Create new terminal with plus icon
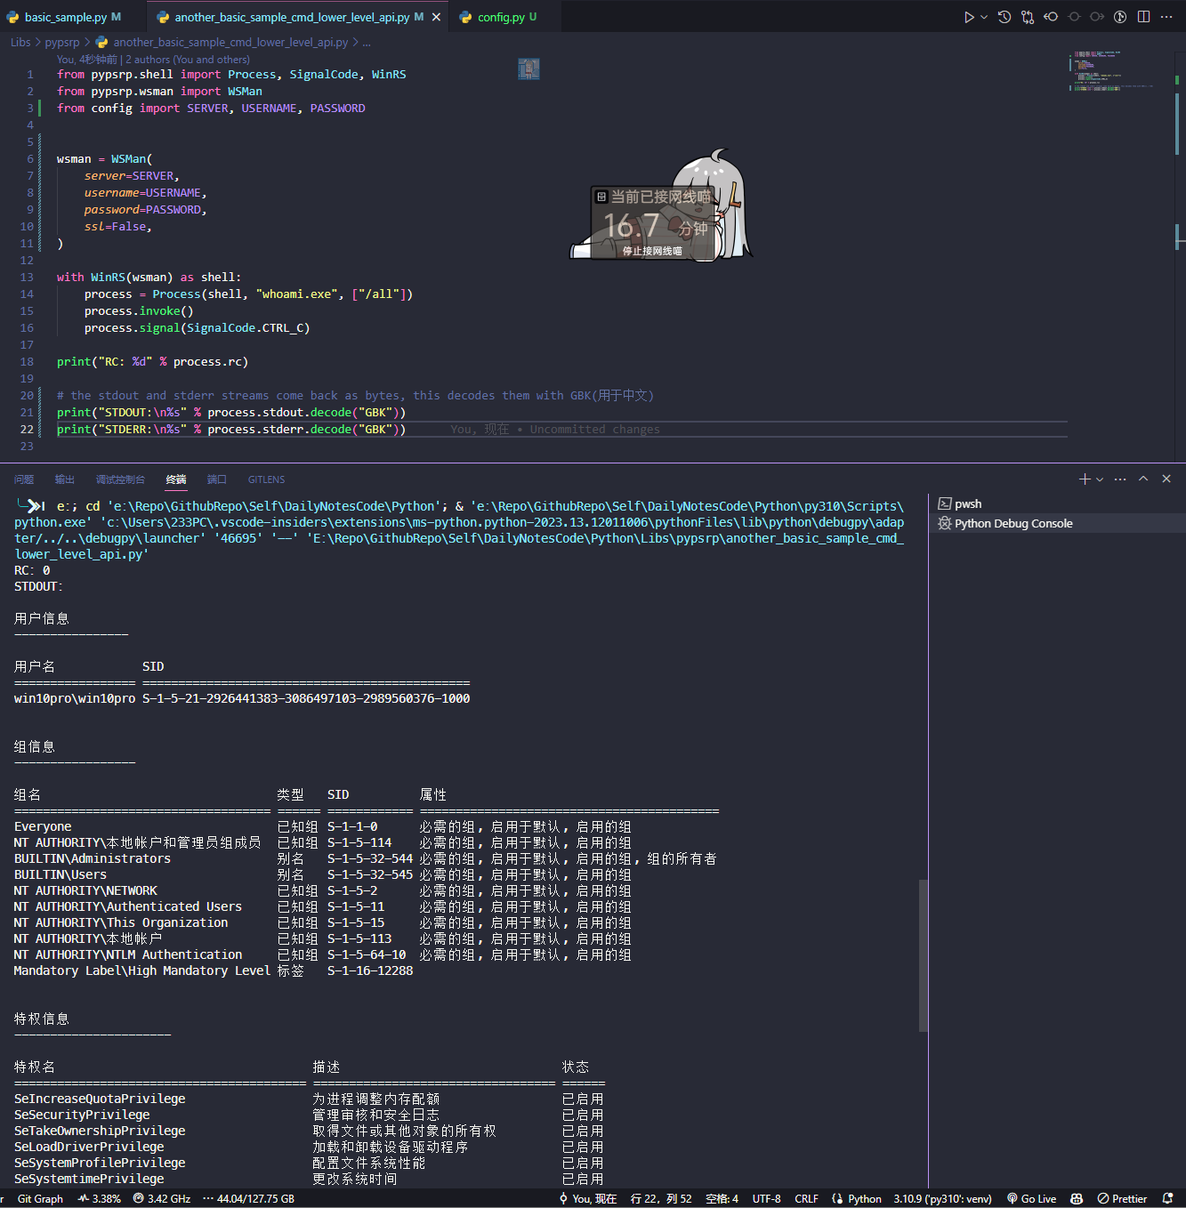This screenshot has width=1186, height=1208. tap(1085, 479)
